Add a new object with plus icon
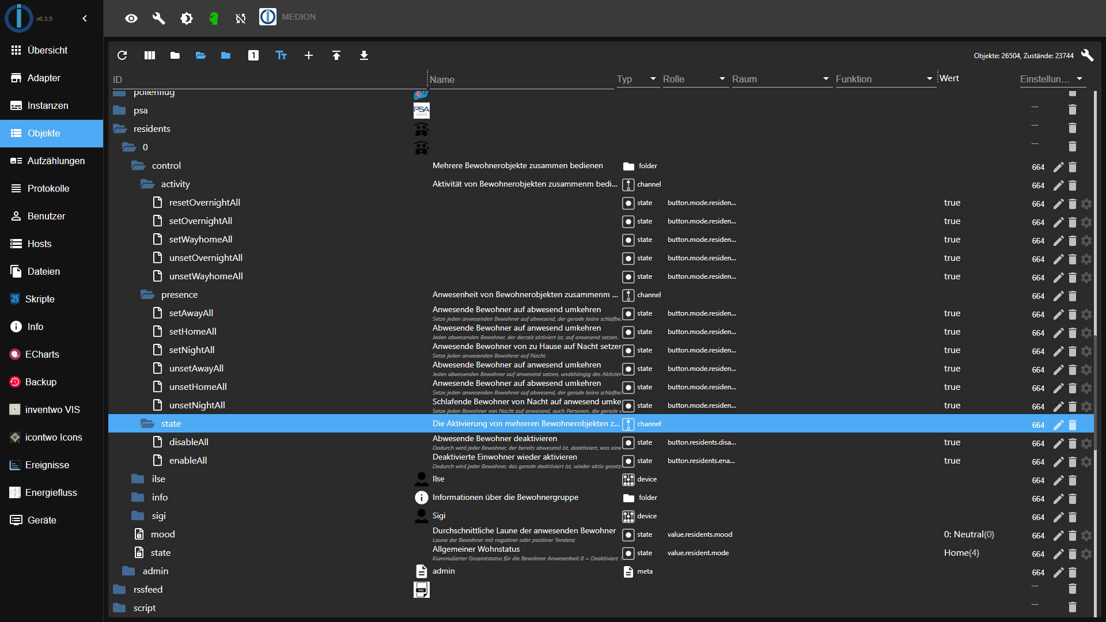This screenshot has height=622, width=1106. (x=309, y=55)
